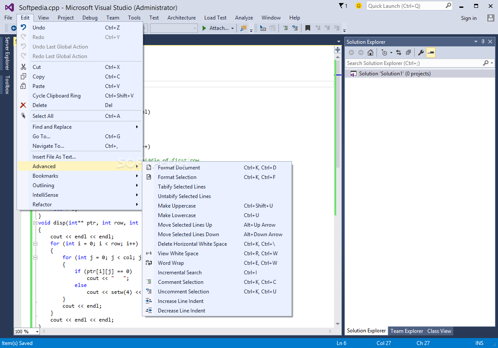
Task: Open the Architecture menu
Action: click(181, 18)
